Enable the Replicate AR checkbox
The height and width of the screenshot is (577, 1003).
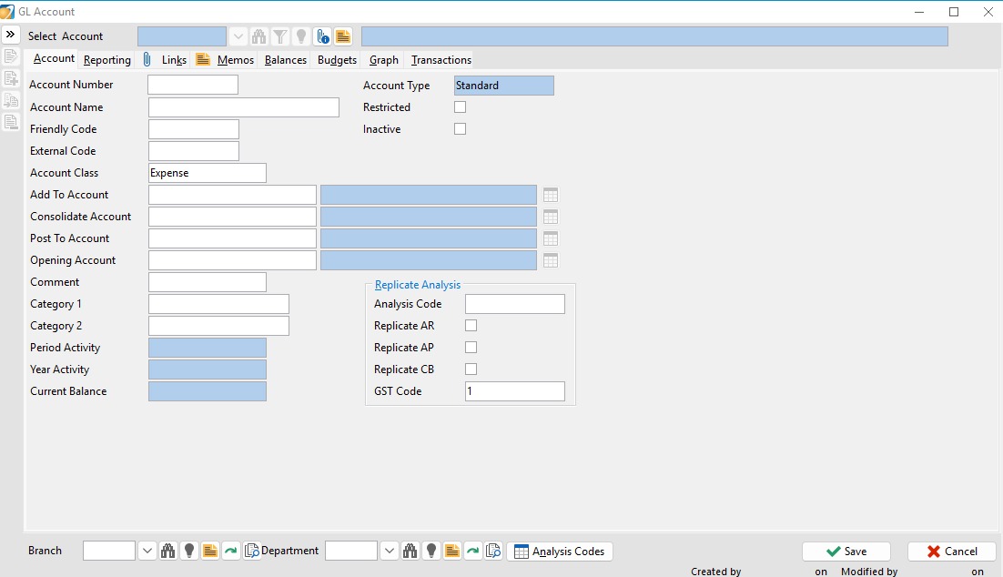click(x=471, y=326)
